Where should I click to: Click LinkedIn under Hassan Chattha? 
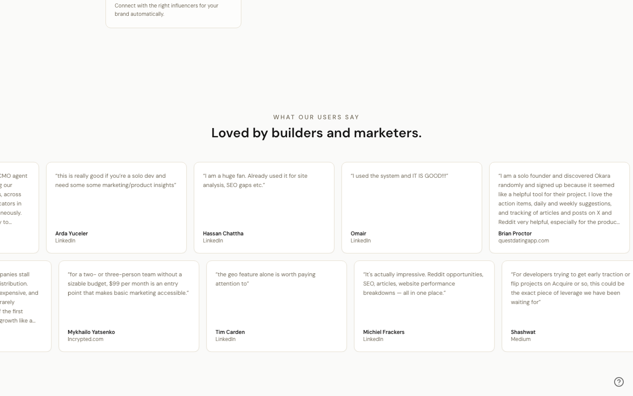(x=213, y=241)
